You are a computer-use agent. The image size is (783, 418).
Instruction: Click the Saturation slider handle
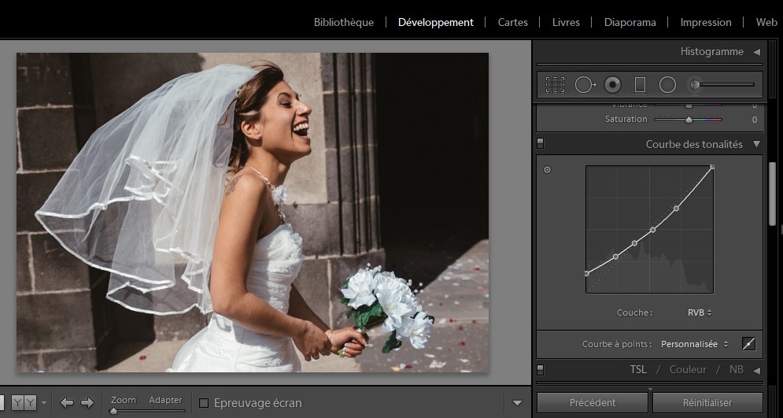(x=689, y=120)
